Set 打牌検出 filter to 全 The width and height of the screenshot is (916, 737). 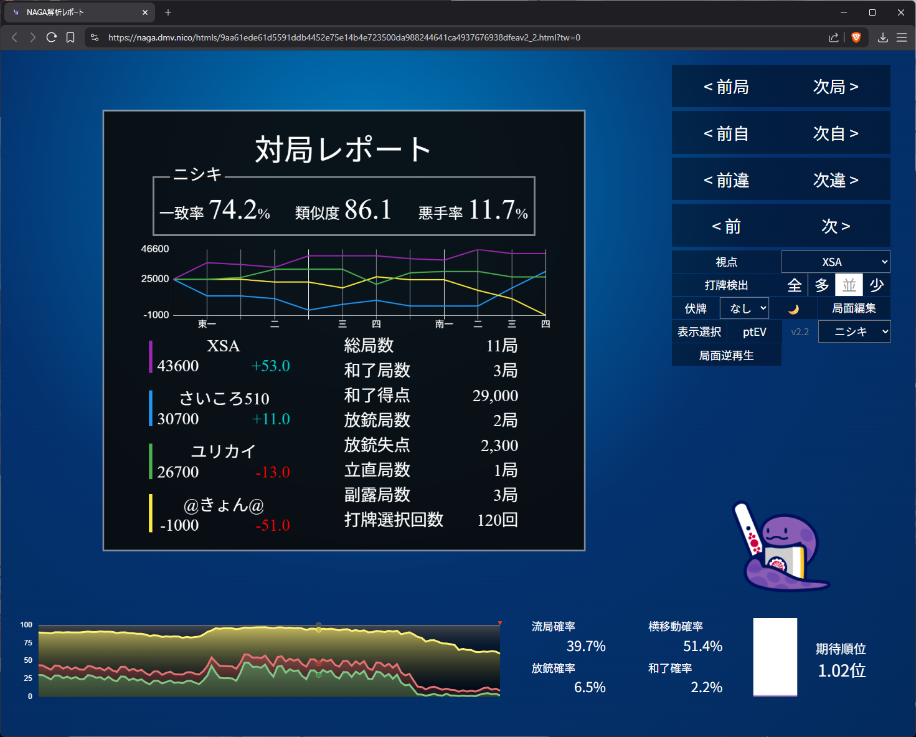tap(795, 285)
